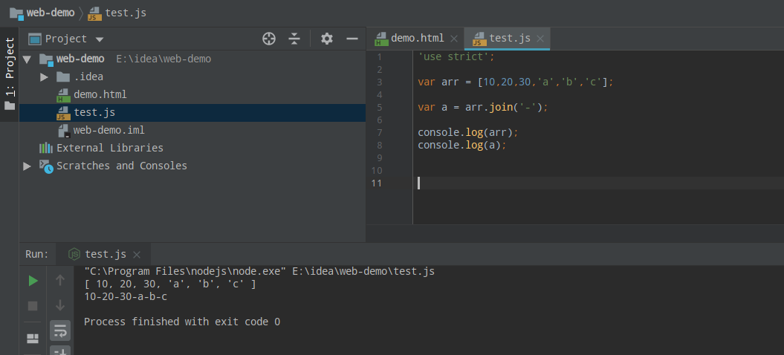Click the Node.js icon on Run tab
The image size is (784, 355).
pyautogui.click(x=74, y=255)
